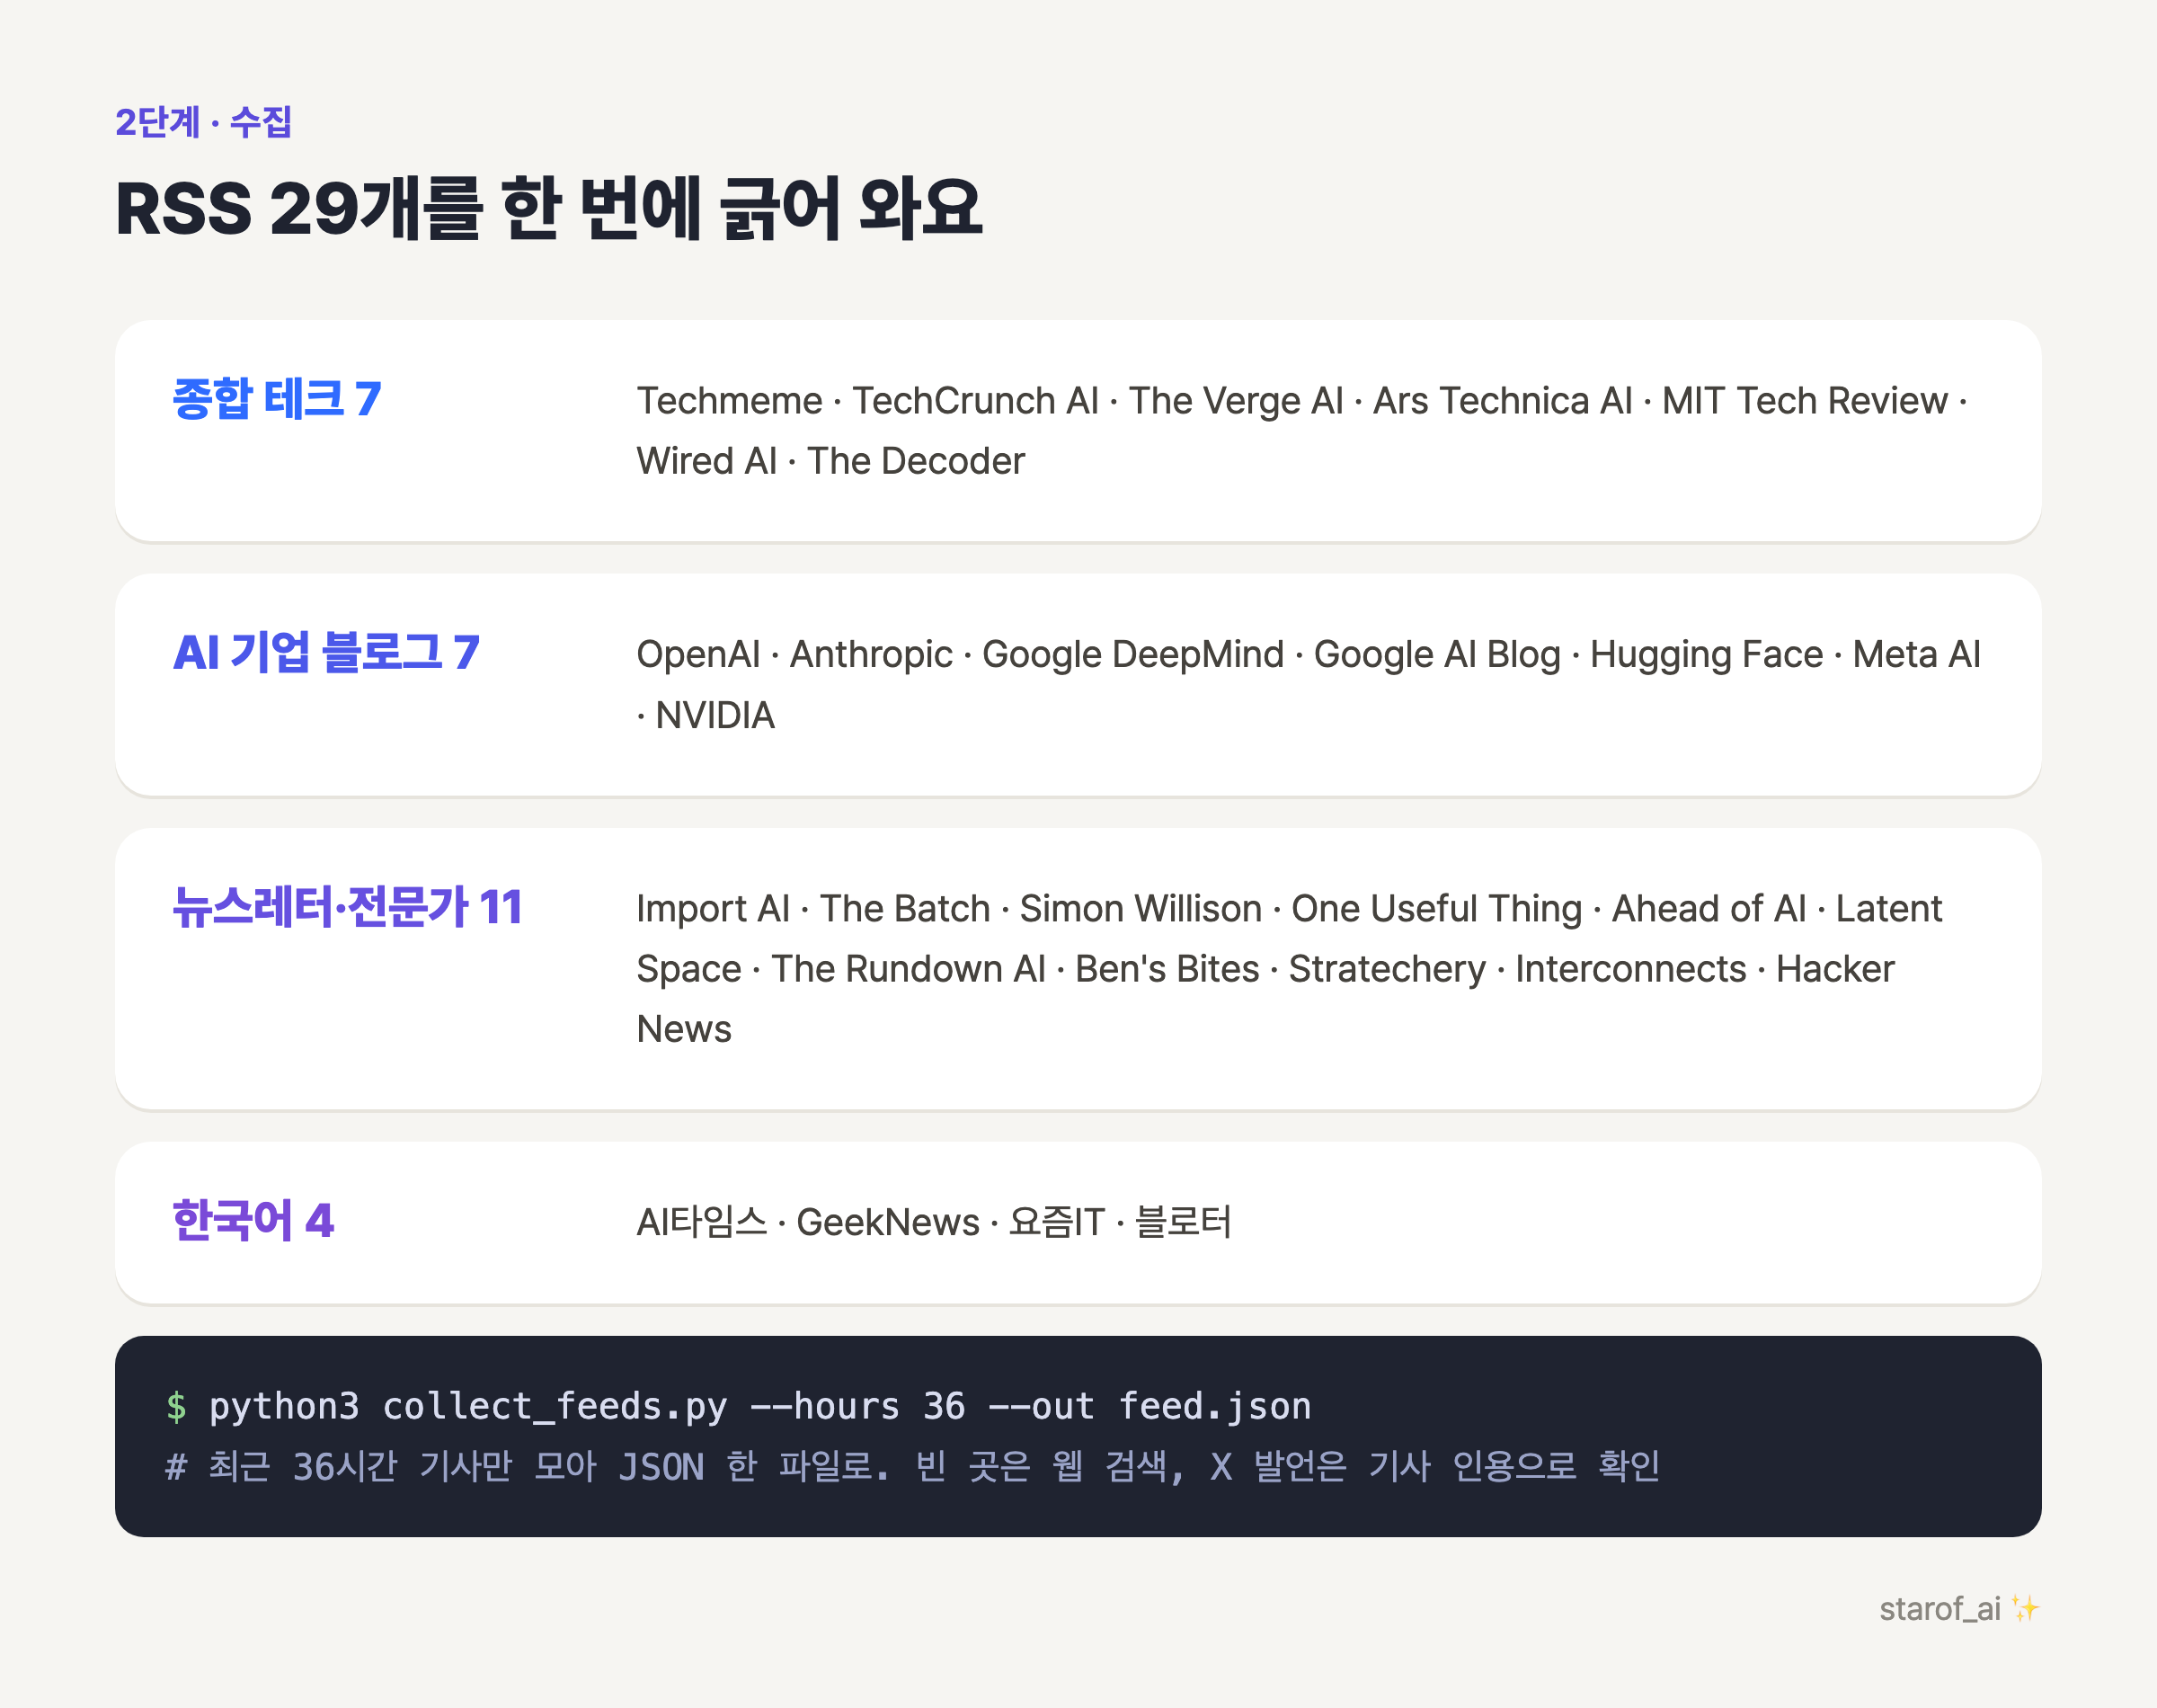This screenshot has width=2157, height=1708.
Task: Click 'Meta AI' source name
Action: pos(1916,655)
